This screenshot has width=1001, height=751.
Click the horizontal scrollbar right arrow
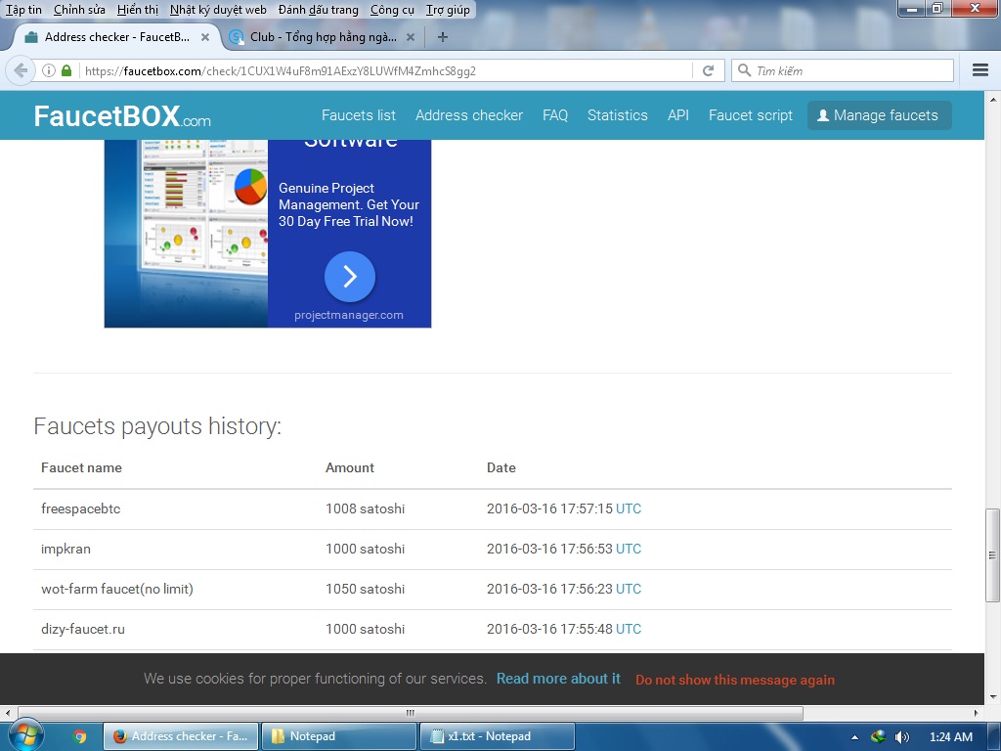coord(977,713)
